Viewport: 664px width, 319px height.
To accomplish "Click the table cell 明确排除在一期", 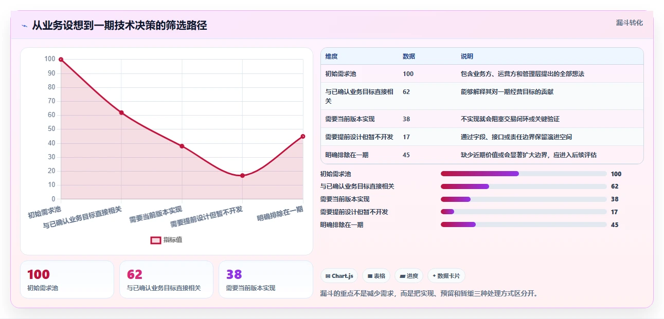I will 347,155.
